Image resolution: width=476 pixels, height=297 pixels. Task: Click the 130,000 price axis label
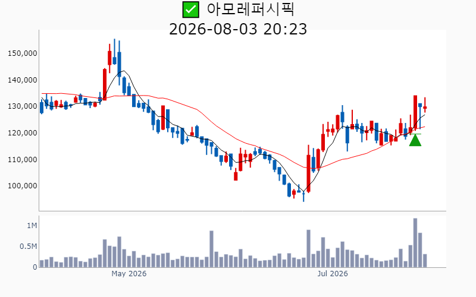(22, 106)
